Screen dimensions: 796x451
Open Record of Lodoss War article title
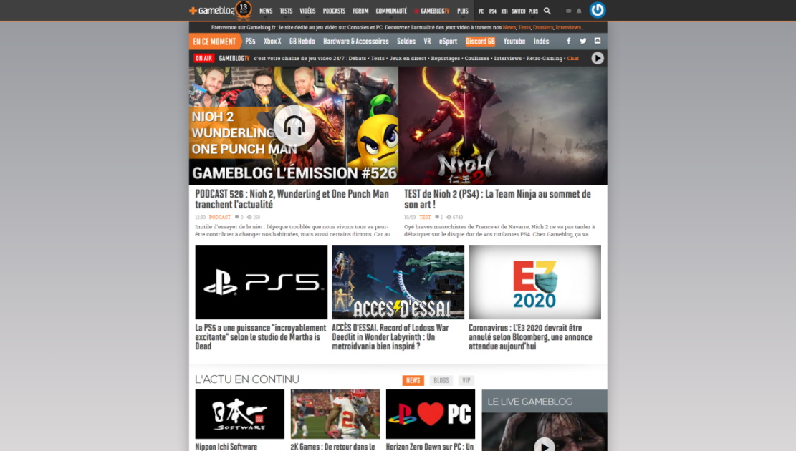click(390, 337)
